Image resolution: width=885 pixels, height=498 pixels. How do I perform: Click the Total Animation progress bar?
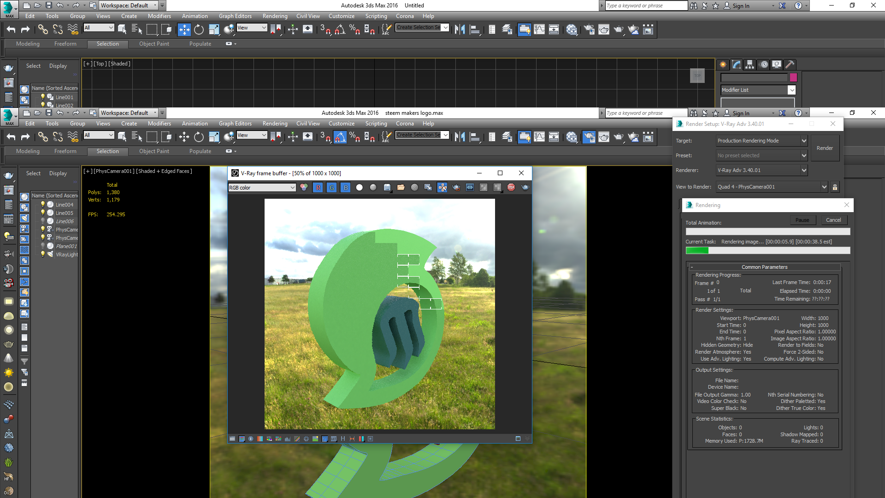(768, 231)
